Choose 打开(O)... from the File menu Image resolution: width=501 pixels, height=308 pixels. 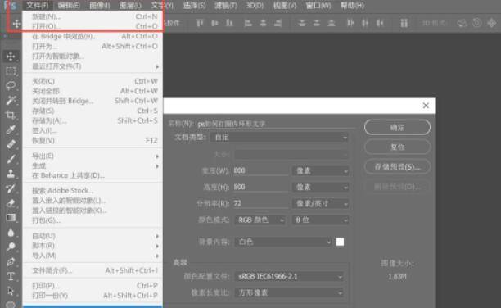[x=93, y=26]
